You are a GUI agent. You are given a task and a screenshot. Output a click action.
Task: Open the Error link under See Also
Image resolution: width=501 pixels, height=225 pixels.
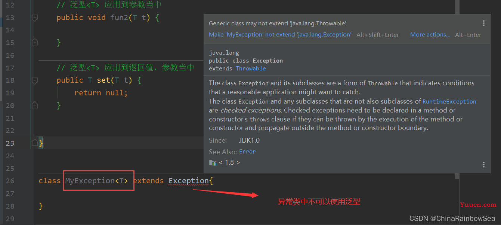click(x=247, y=152)
